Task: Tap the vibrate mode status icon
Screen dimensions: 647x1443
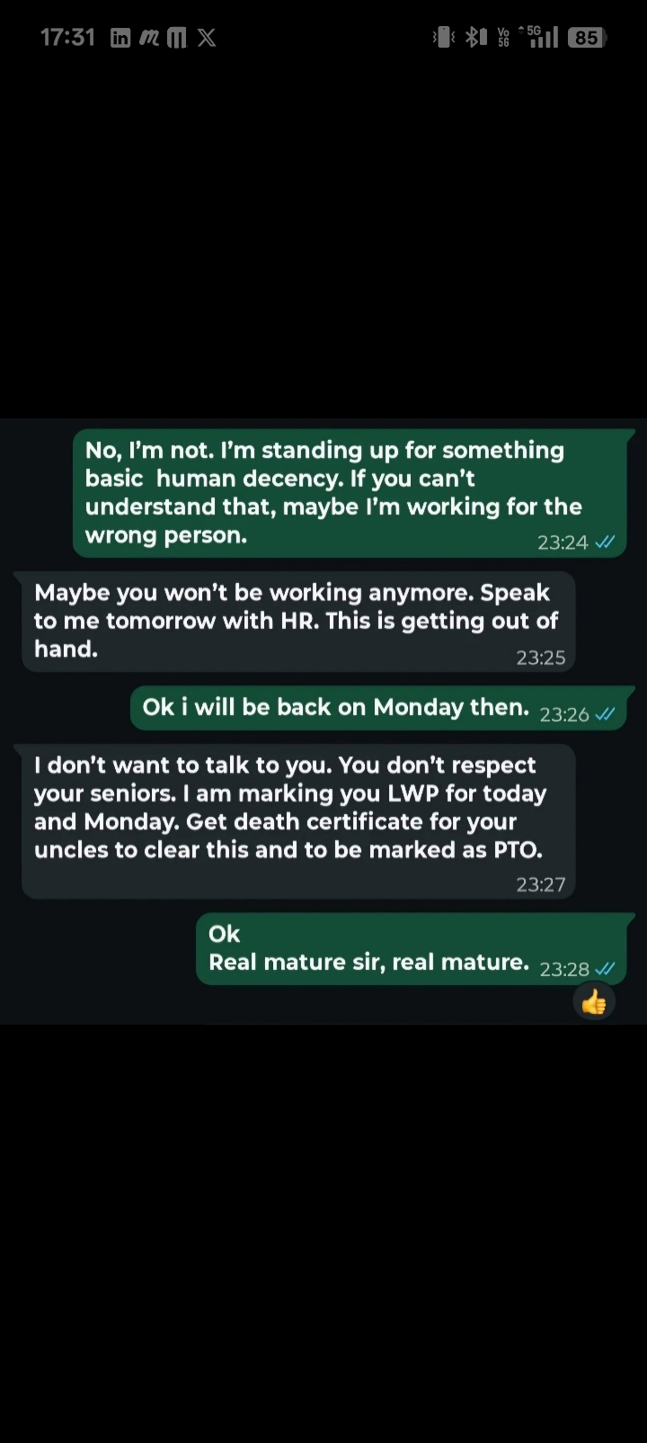Action: (x=444, y=38)
